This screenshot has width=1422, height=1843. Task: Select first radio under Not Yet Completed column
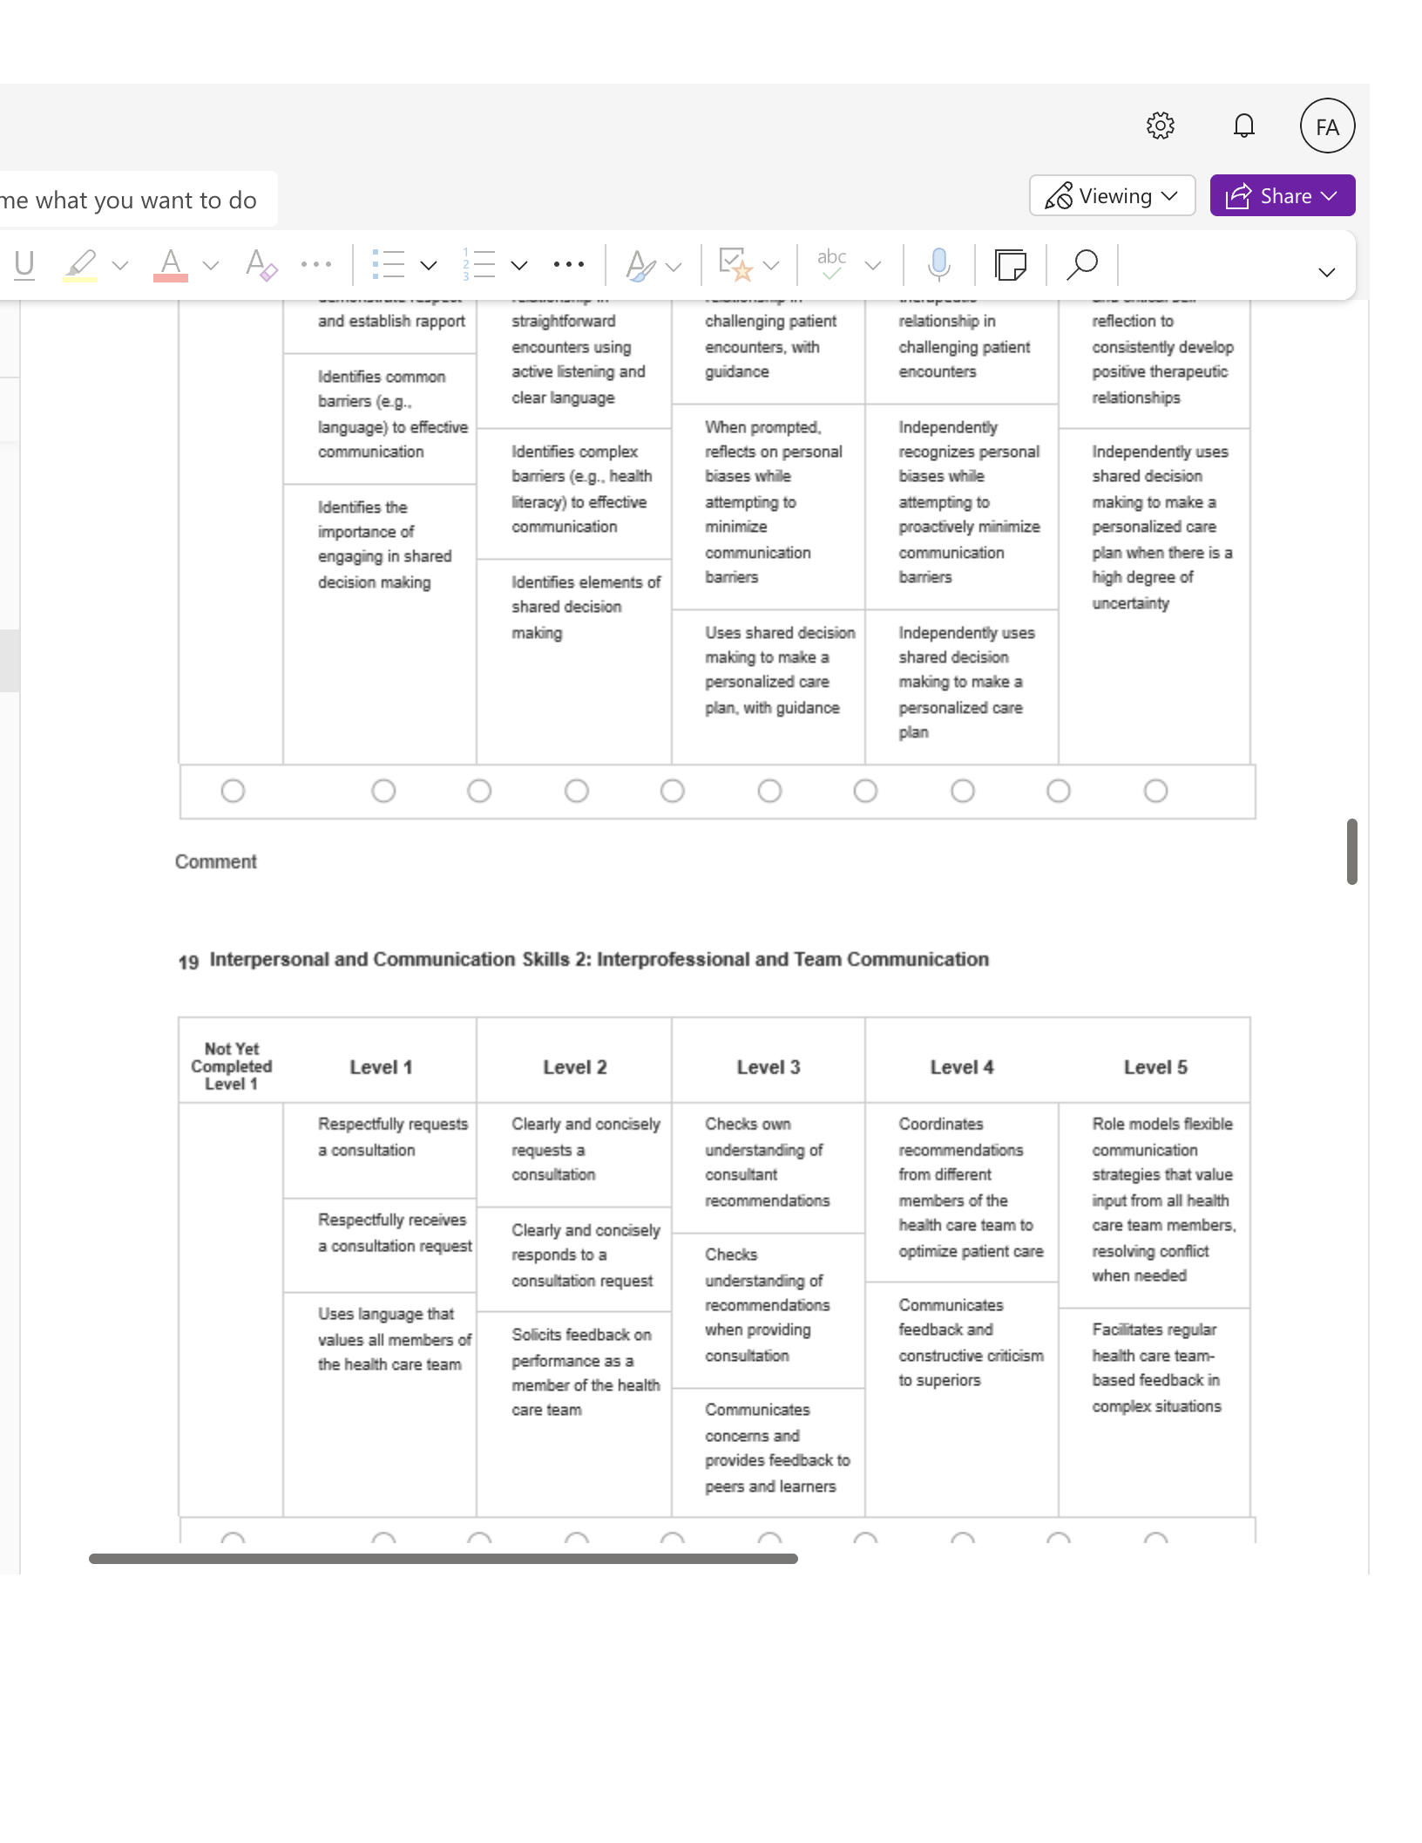233,791
